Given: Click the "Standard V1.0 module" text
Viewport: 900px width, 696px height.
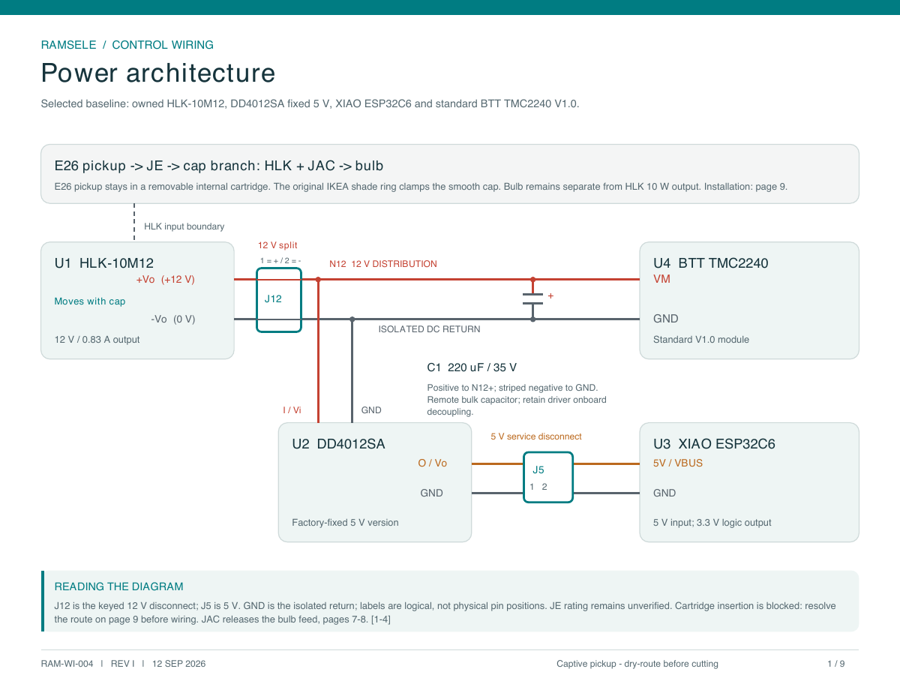Looking at the screenshot, I should [701, 340].
